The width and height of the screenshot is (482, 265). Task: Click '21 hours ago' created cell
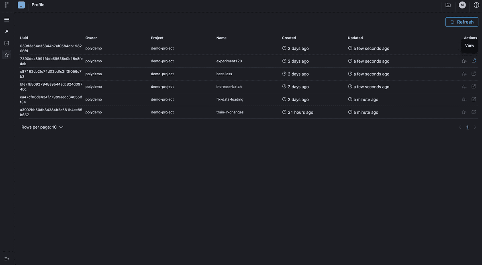click(x=298, y=112)
